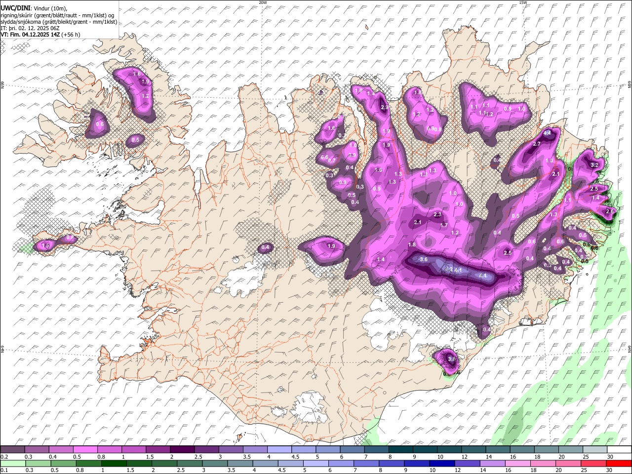Click the bright pink 0.5 swatch in upper legend row
The height and width of the screenshot is (474, 632).
pyautogui.click(x=85, y=450)
